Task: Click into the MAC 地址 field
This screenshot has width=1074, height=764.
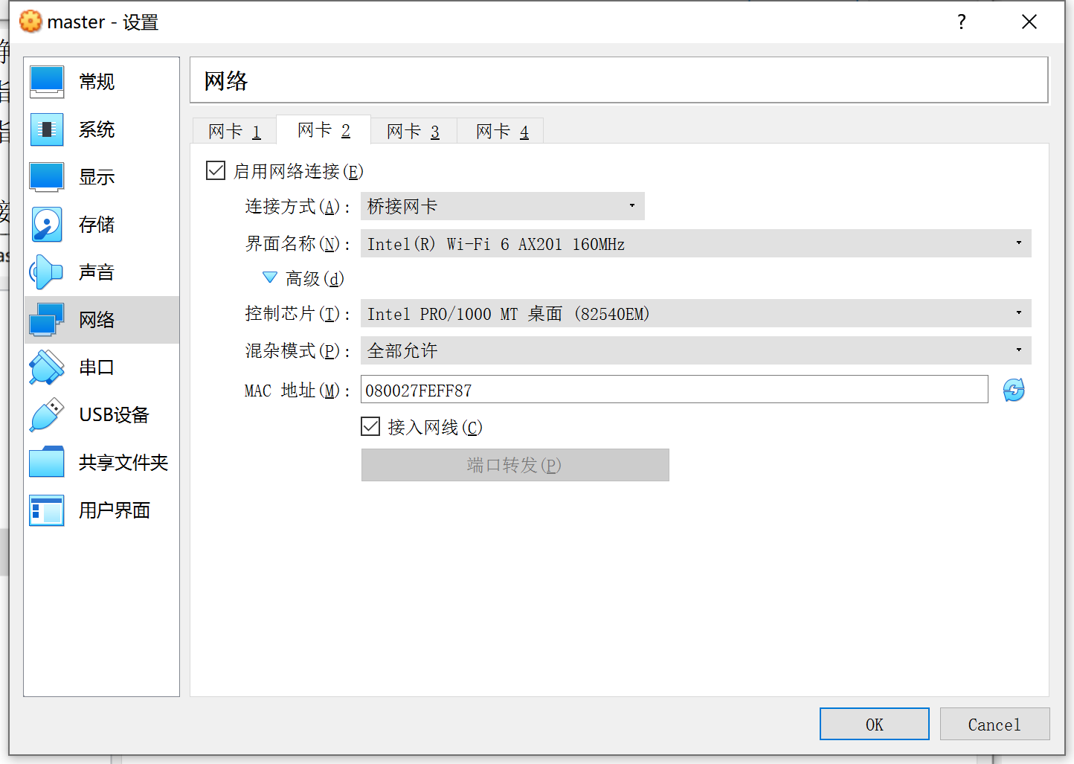Action: point(674,389)
